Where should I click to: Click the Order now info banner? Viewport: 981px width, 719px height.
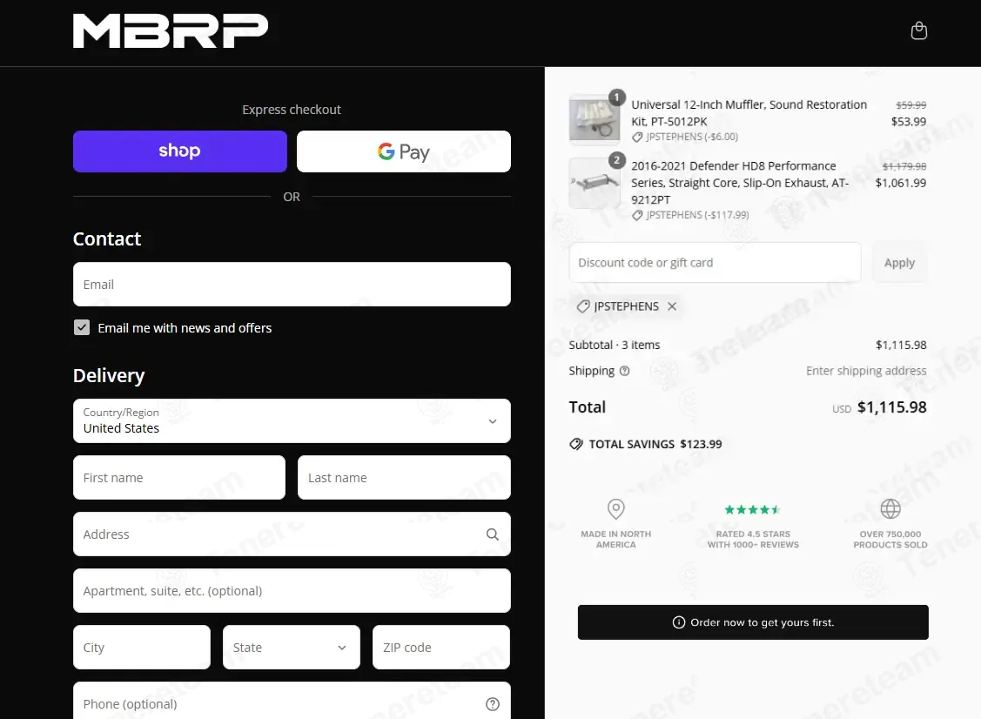pyautogui.click(x=753, y=622)
